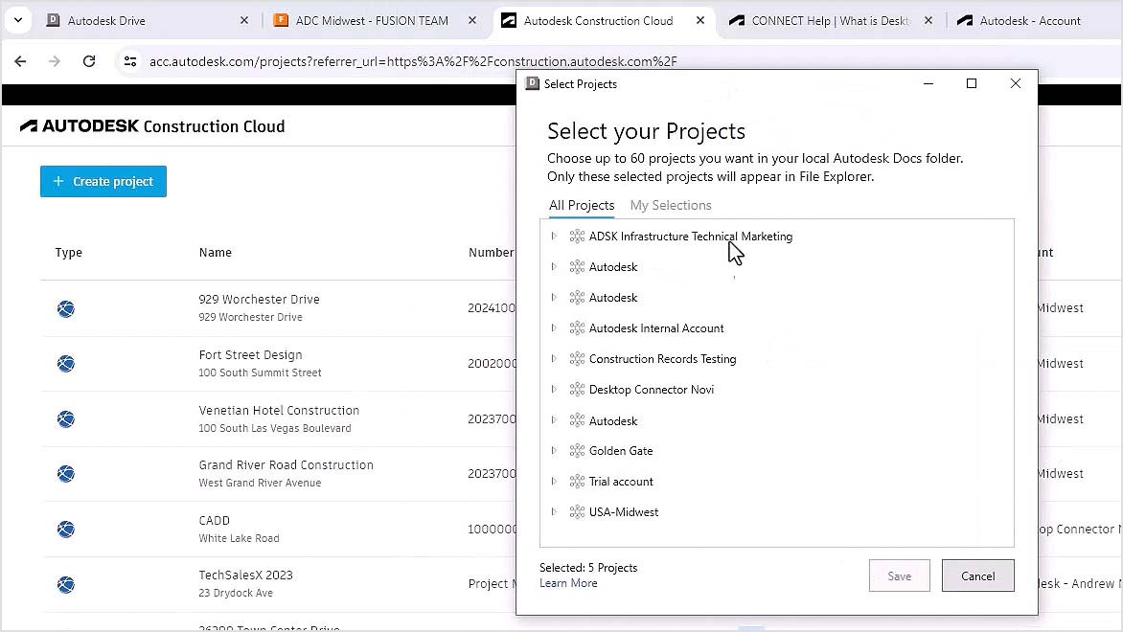Select the Desktop Connector Novi hub name
Screen dimensions: 1123x632
point(651,390)
